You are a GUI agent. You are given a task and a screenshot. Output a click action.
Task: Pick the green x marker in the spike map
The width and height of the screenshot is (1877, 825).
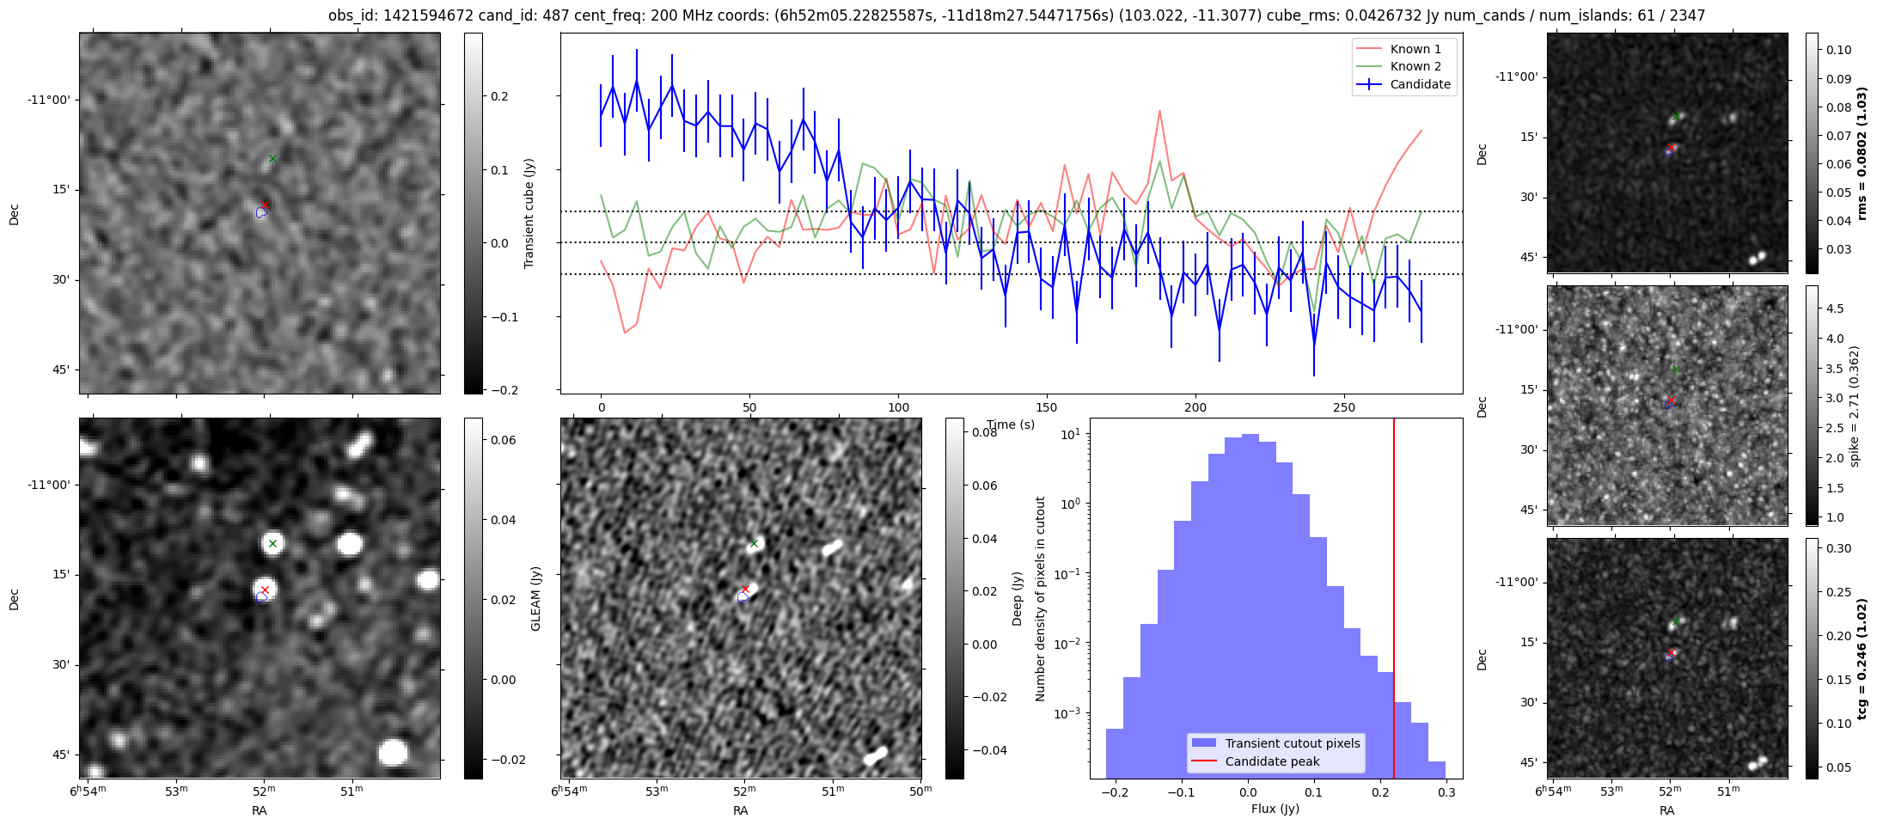(1676, 369)
